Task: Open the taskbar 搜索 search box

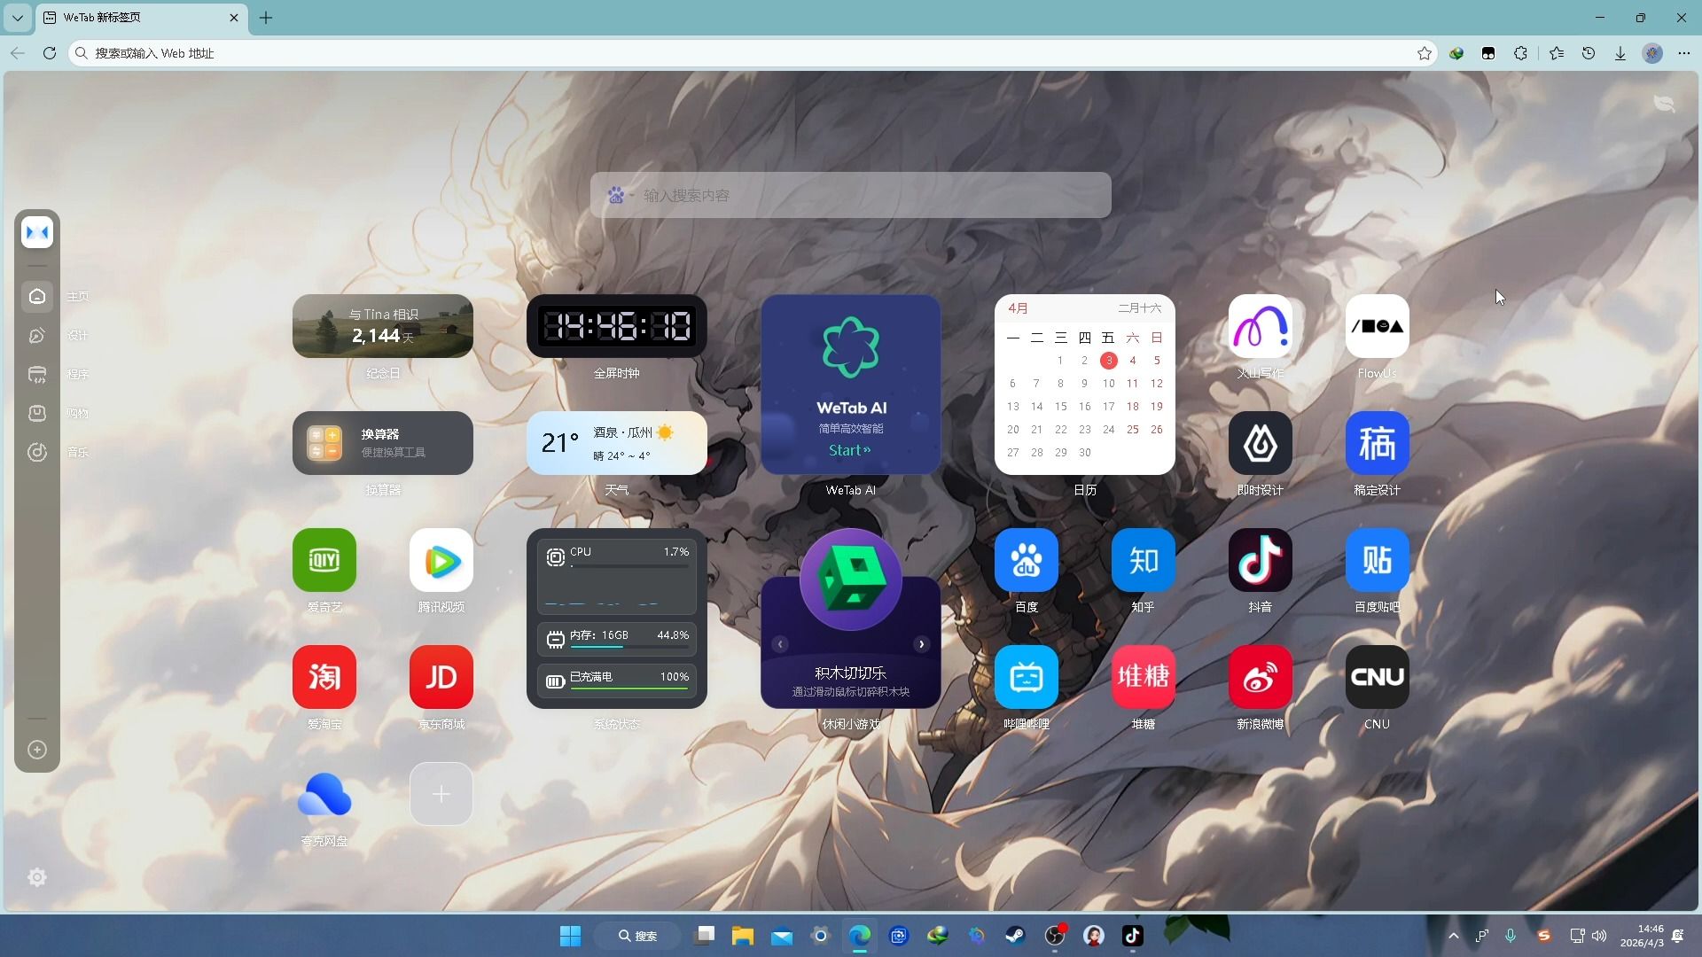Action: coord(637,936)
